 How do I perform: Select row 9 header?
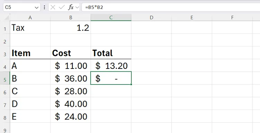(5, 128)
